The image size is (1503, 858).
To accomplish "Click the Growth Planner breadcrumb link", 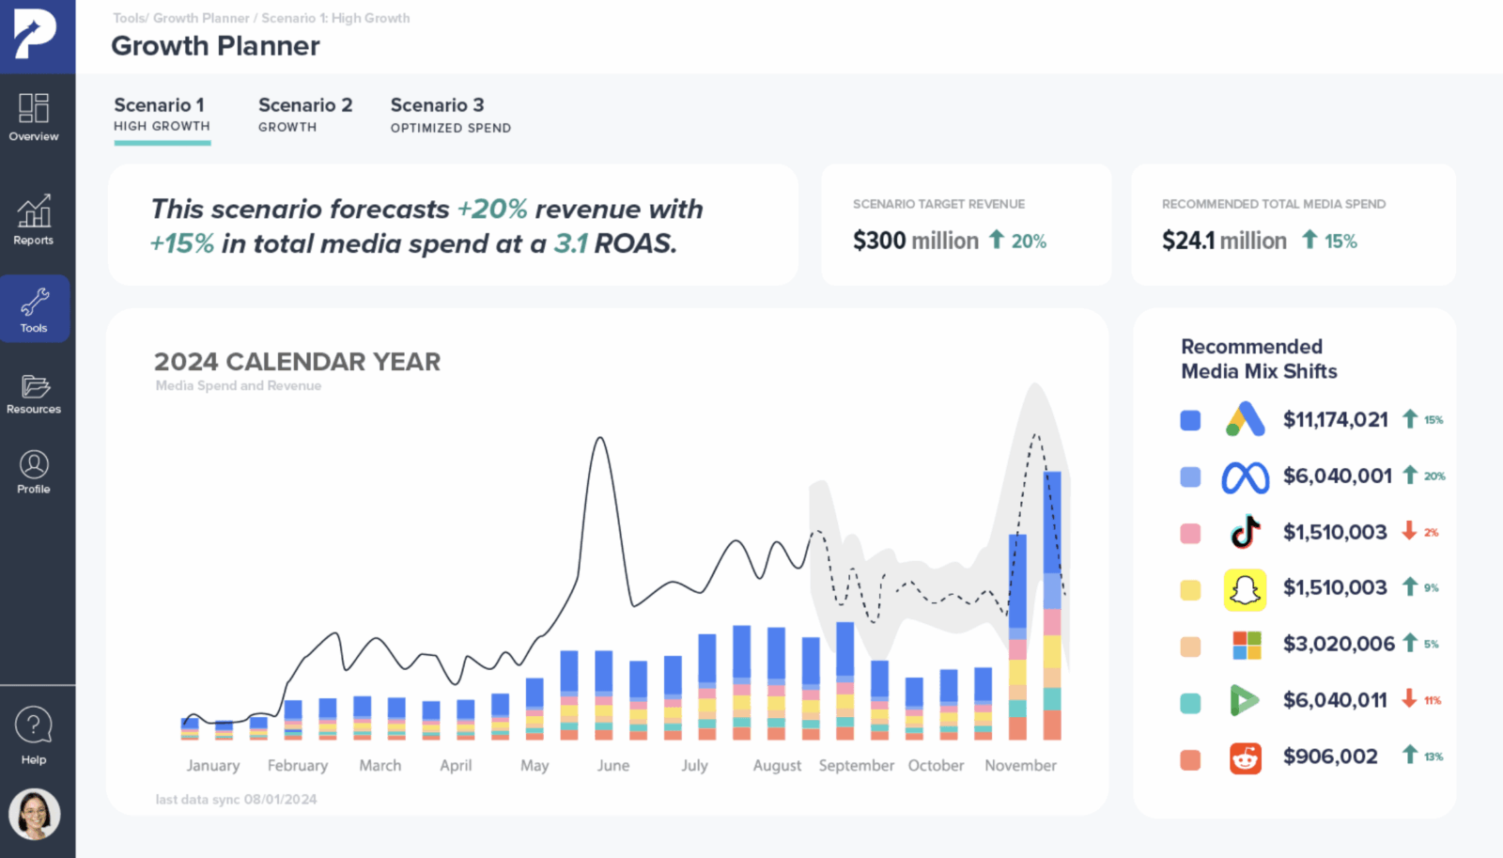I will 201,17.
